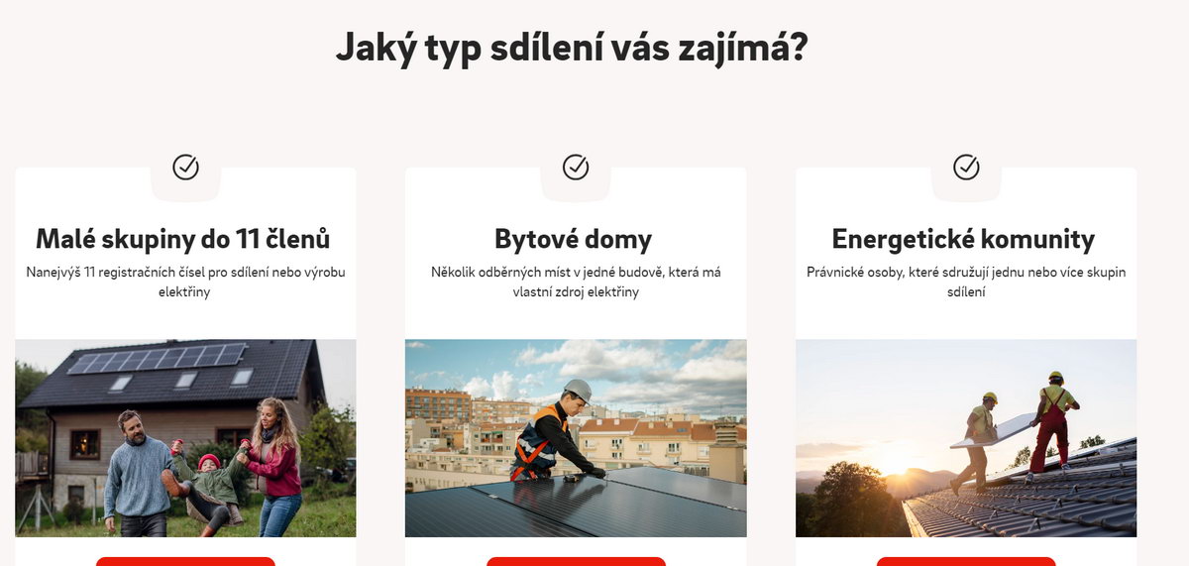Viewport: 1189px width, 566px height.
Task: Click the 'Jaký typ sdílení vás zajímá?' heading
Action: tap(572, 47)
